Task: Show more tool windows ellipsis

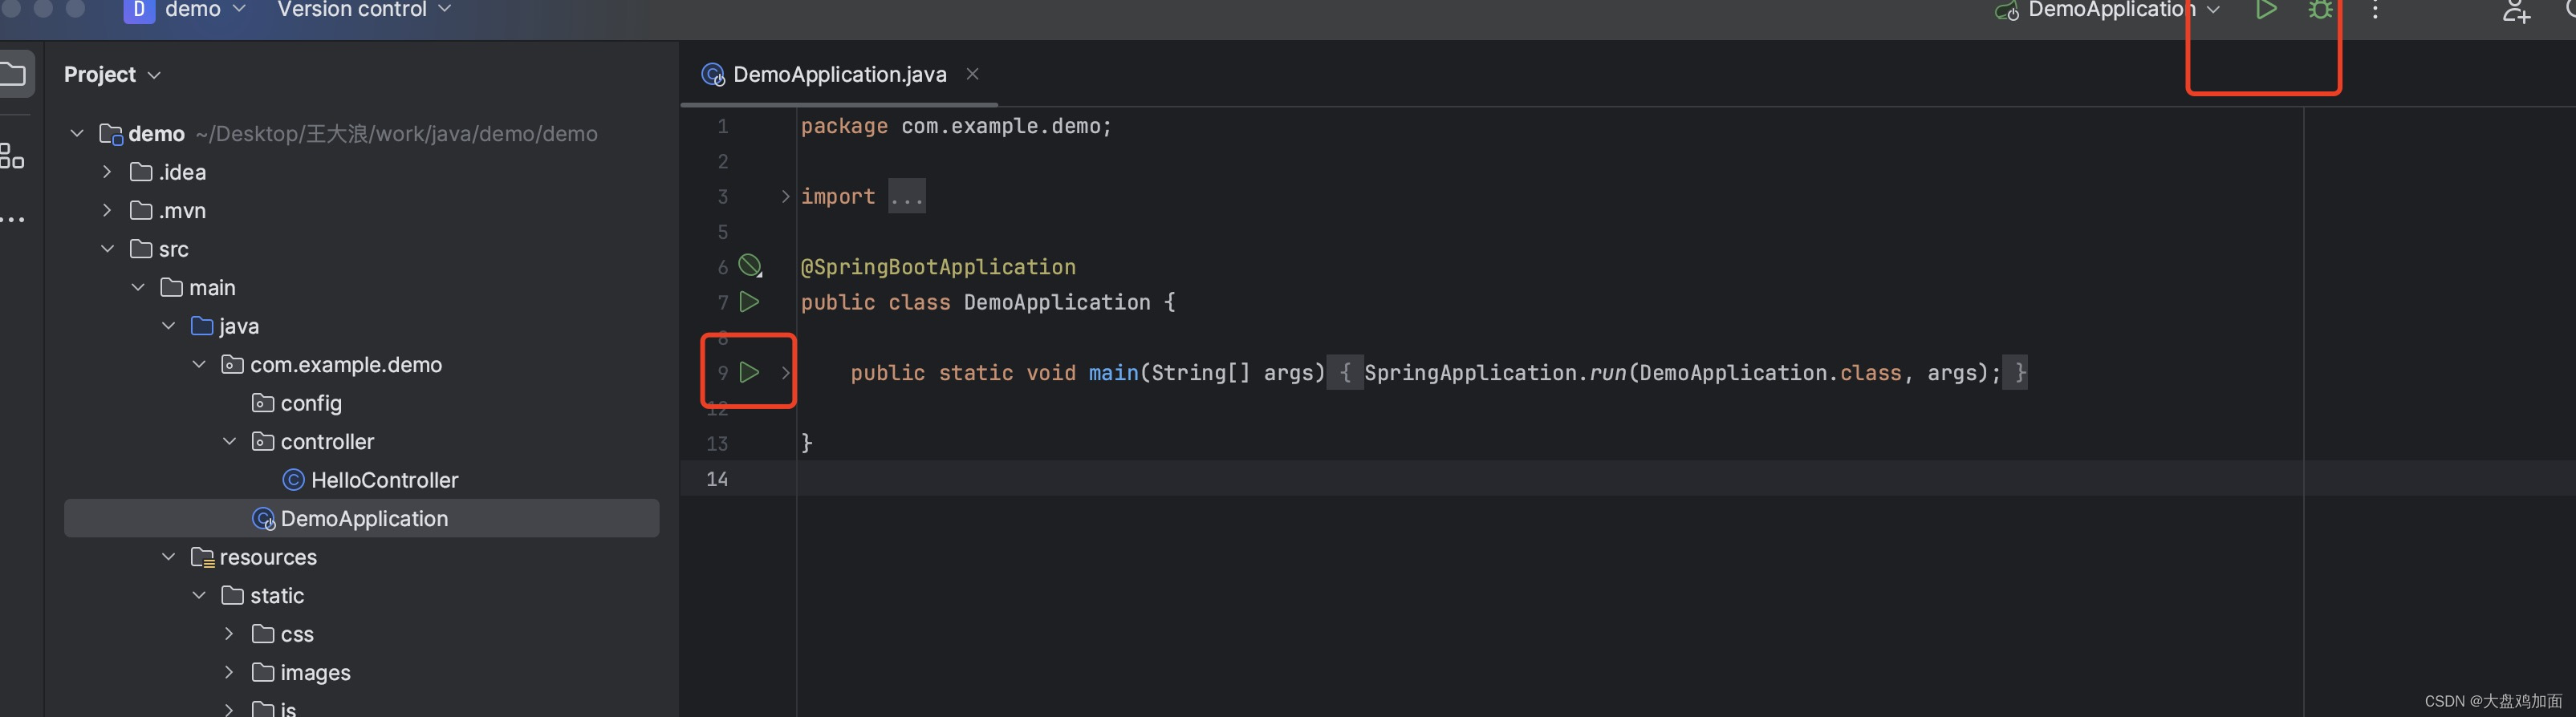Action: point(13,220)
